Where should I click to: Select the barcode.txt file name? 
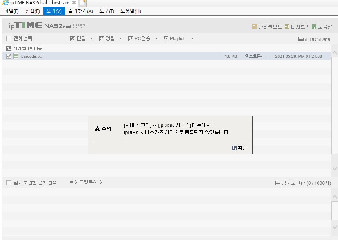[x=31, y=56]
